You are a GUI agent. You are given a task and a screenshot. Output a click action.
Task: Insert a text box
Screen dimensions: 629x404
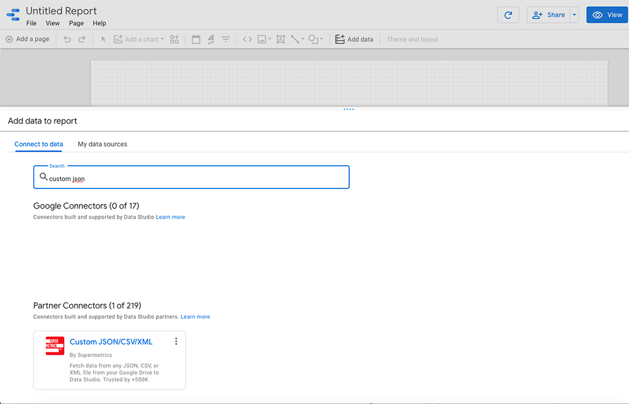pos(281,40)
